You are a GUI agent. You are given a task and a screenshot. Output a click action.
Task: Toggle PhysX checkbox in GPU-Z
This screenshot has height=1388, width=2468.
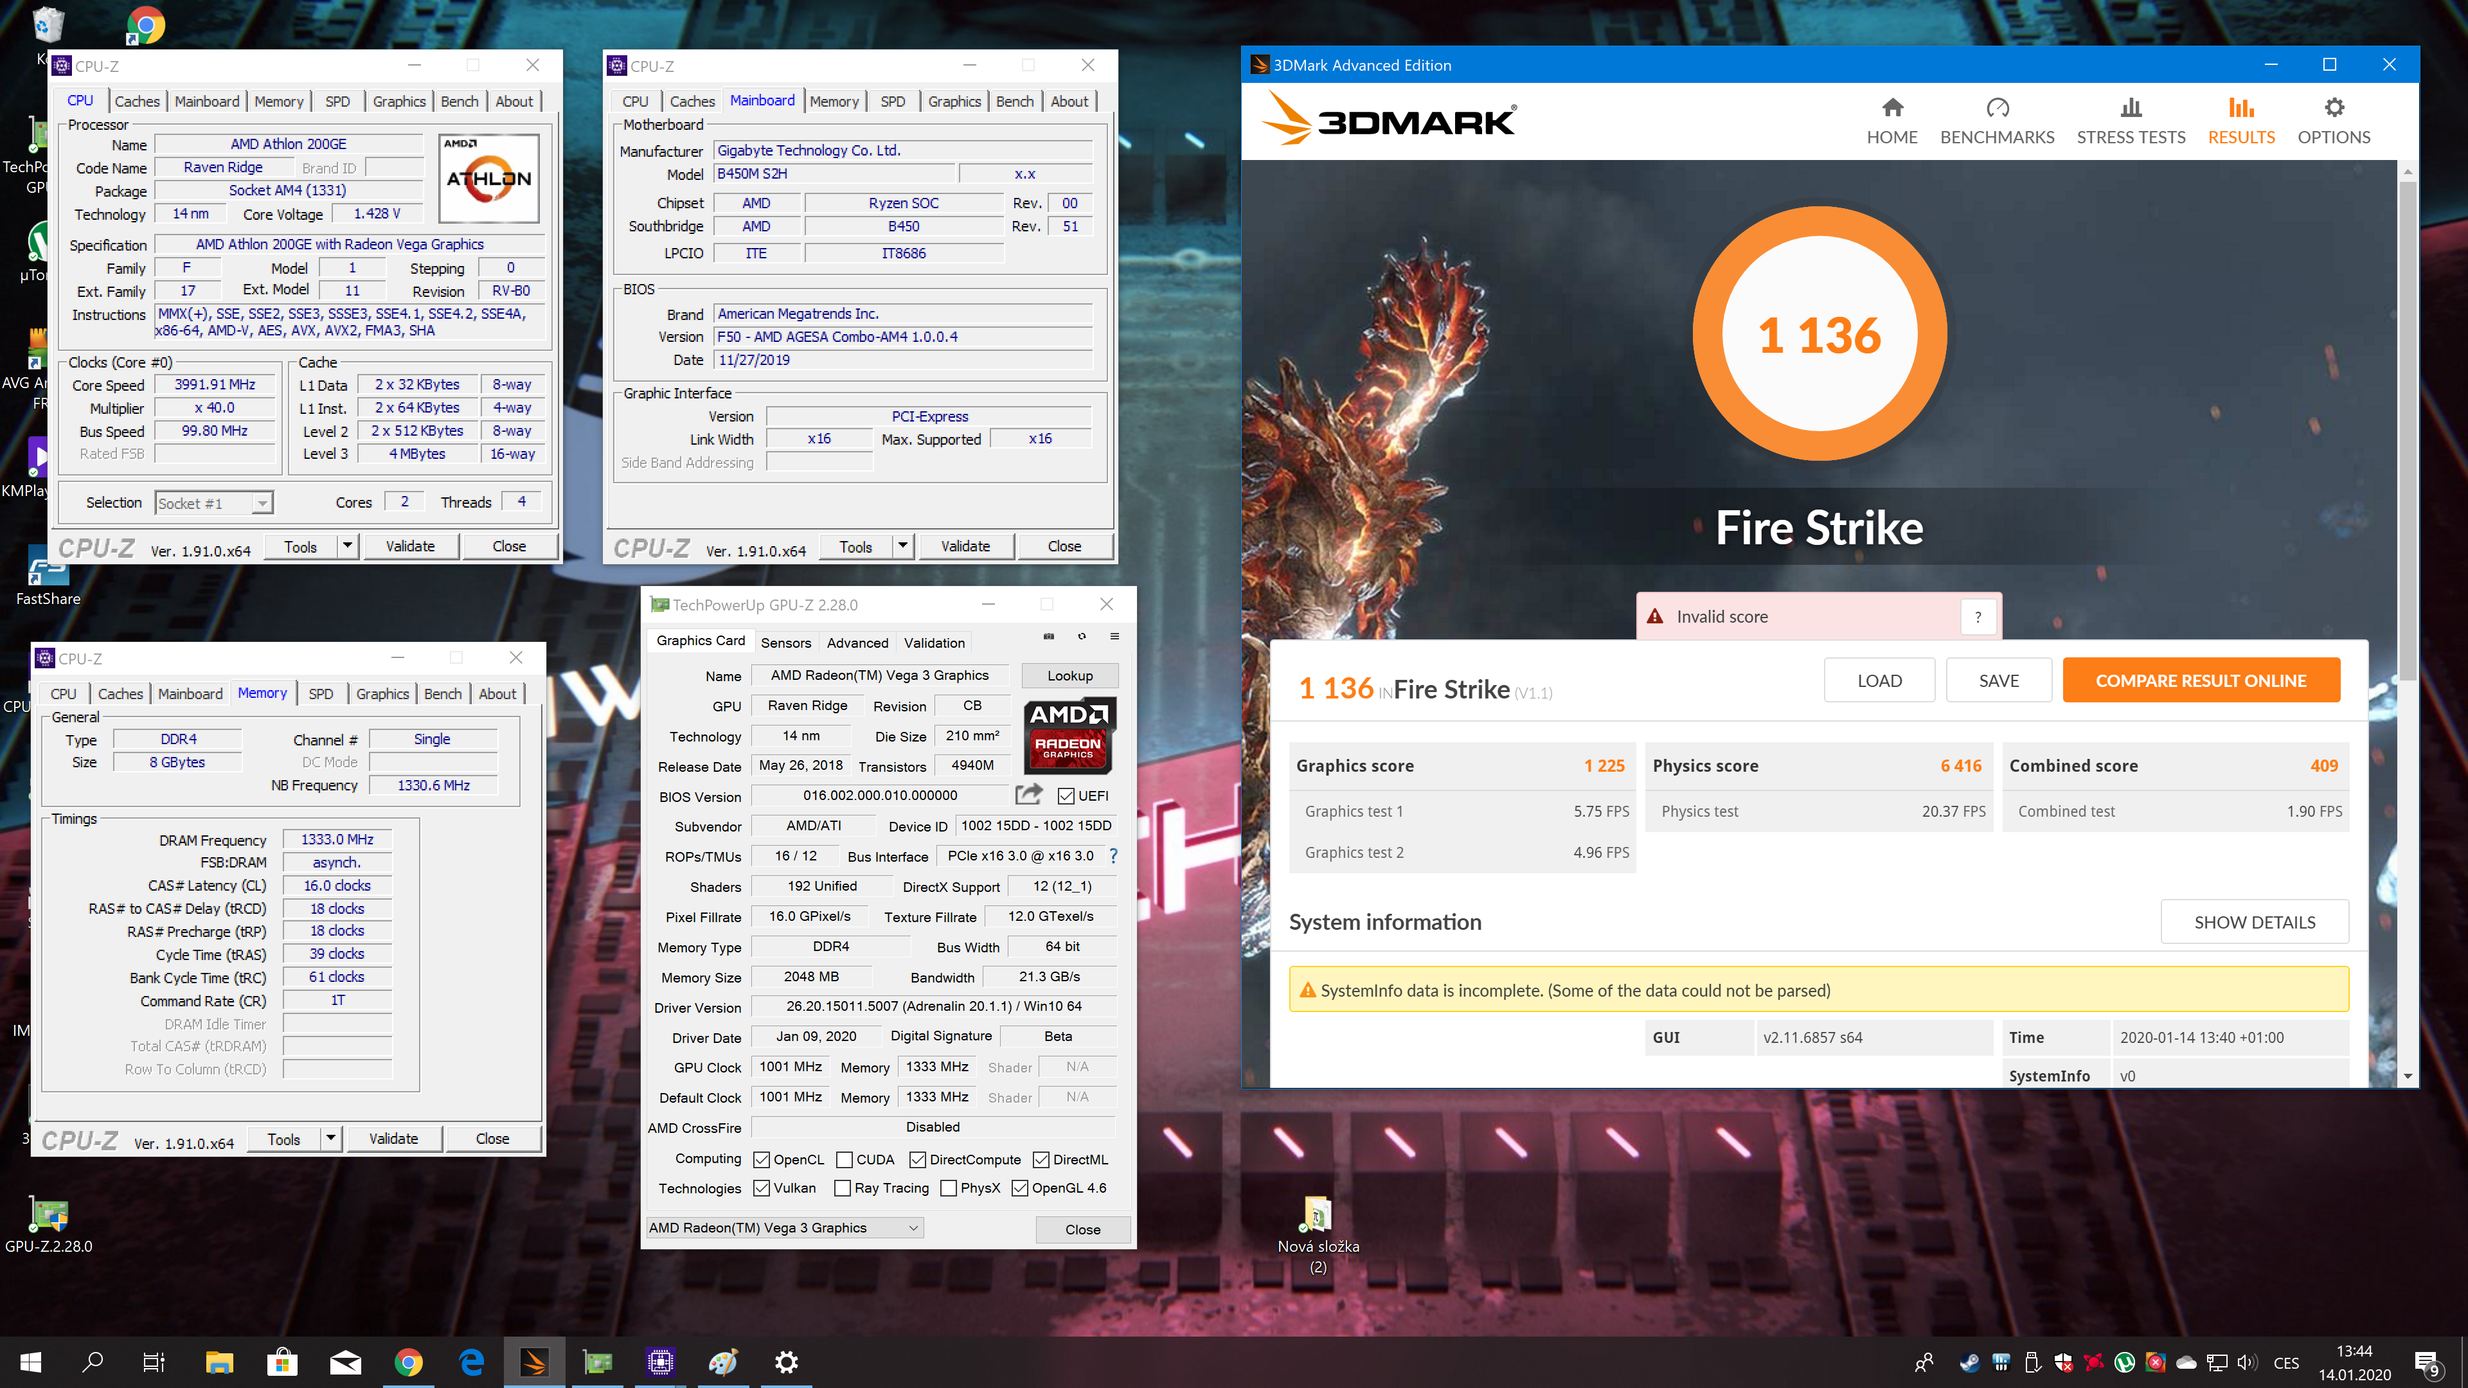[949, 1188]
